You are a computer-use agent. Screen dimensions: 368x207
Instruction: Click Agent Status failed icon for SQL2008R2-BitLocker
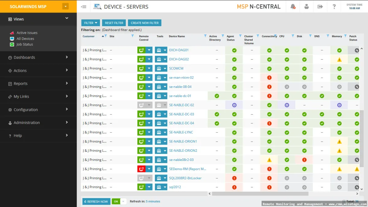pyautogui.click(x=234, y=178)
